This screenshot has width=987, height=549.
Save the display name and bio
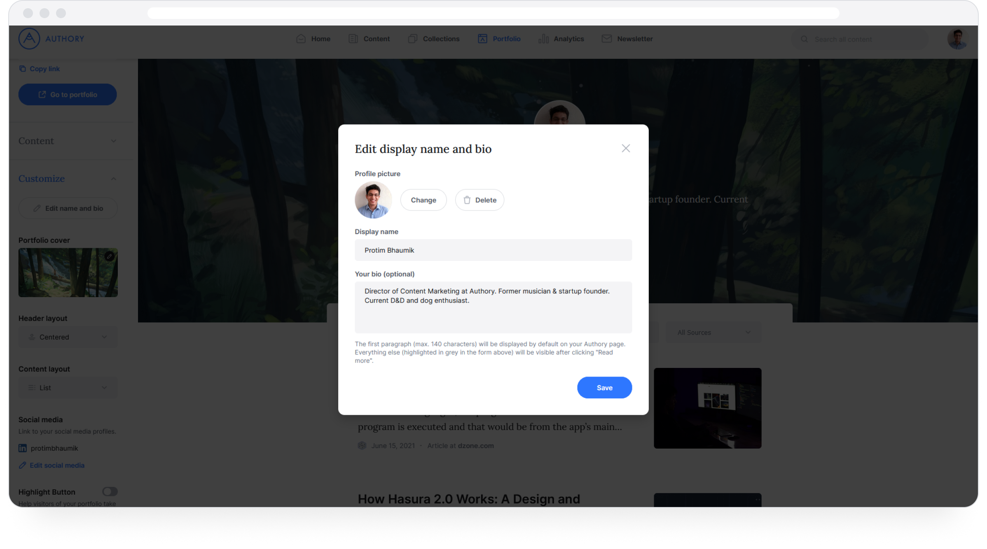[604, 388]
